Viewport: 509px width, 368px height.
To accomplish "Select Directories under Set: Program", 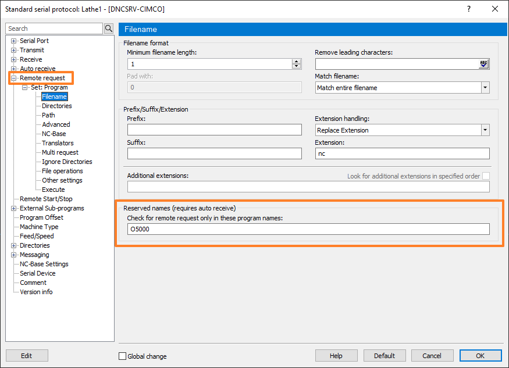I will click(x=57, y=106).
